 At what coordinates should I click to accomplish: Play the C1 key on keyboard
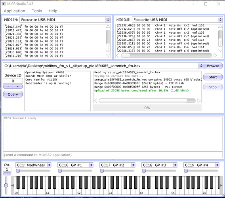click(48, 192)
